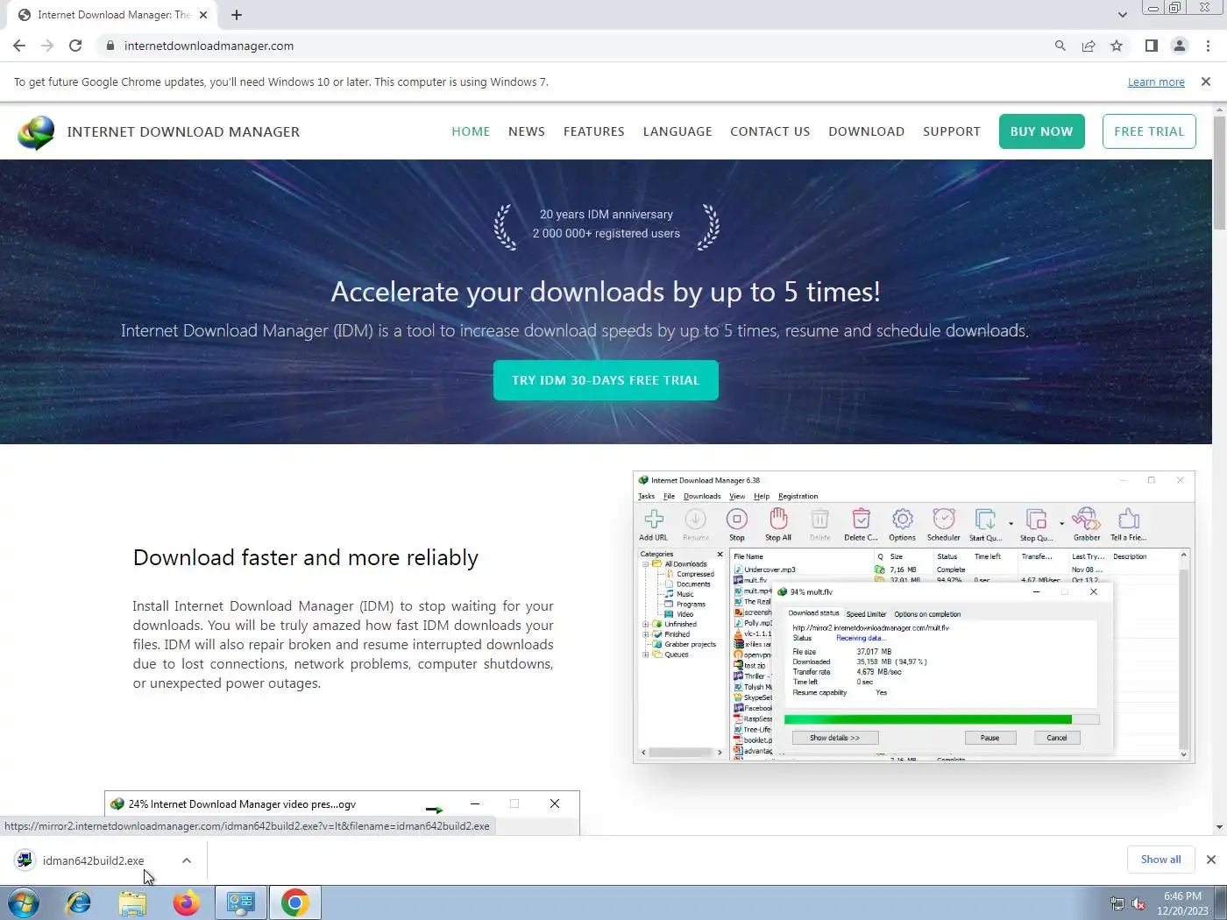Close the Internet Download Manager tab
The width and height of the screenshot is (1227, 920).
(203, 15)
